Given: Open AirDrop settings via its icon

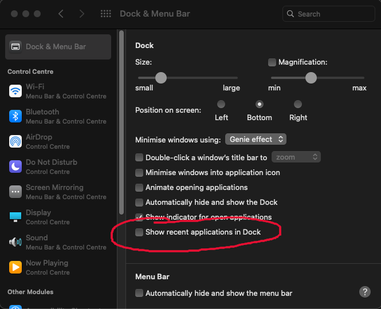Looking at the screenshot, I should [x=15, y=141].
